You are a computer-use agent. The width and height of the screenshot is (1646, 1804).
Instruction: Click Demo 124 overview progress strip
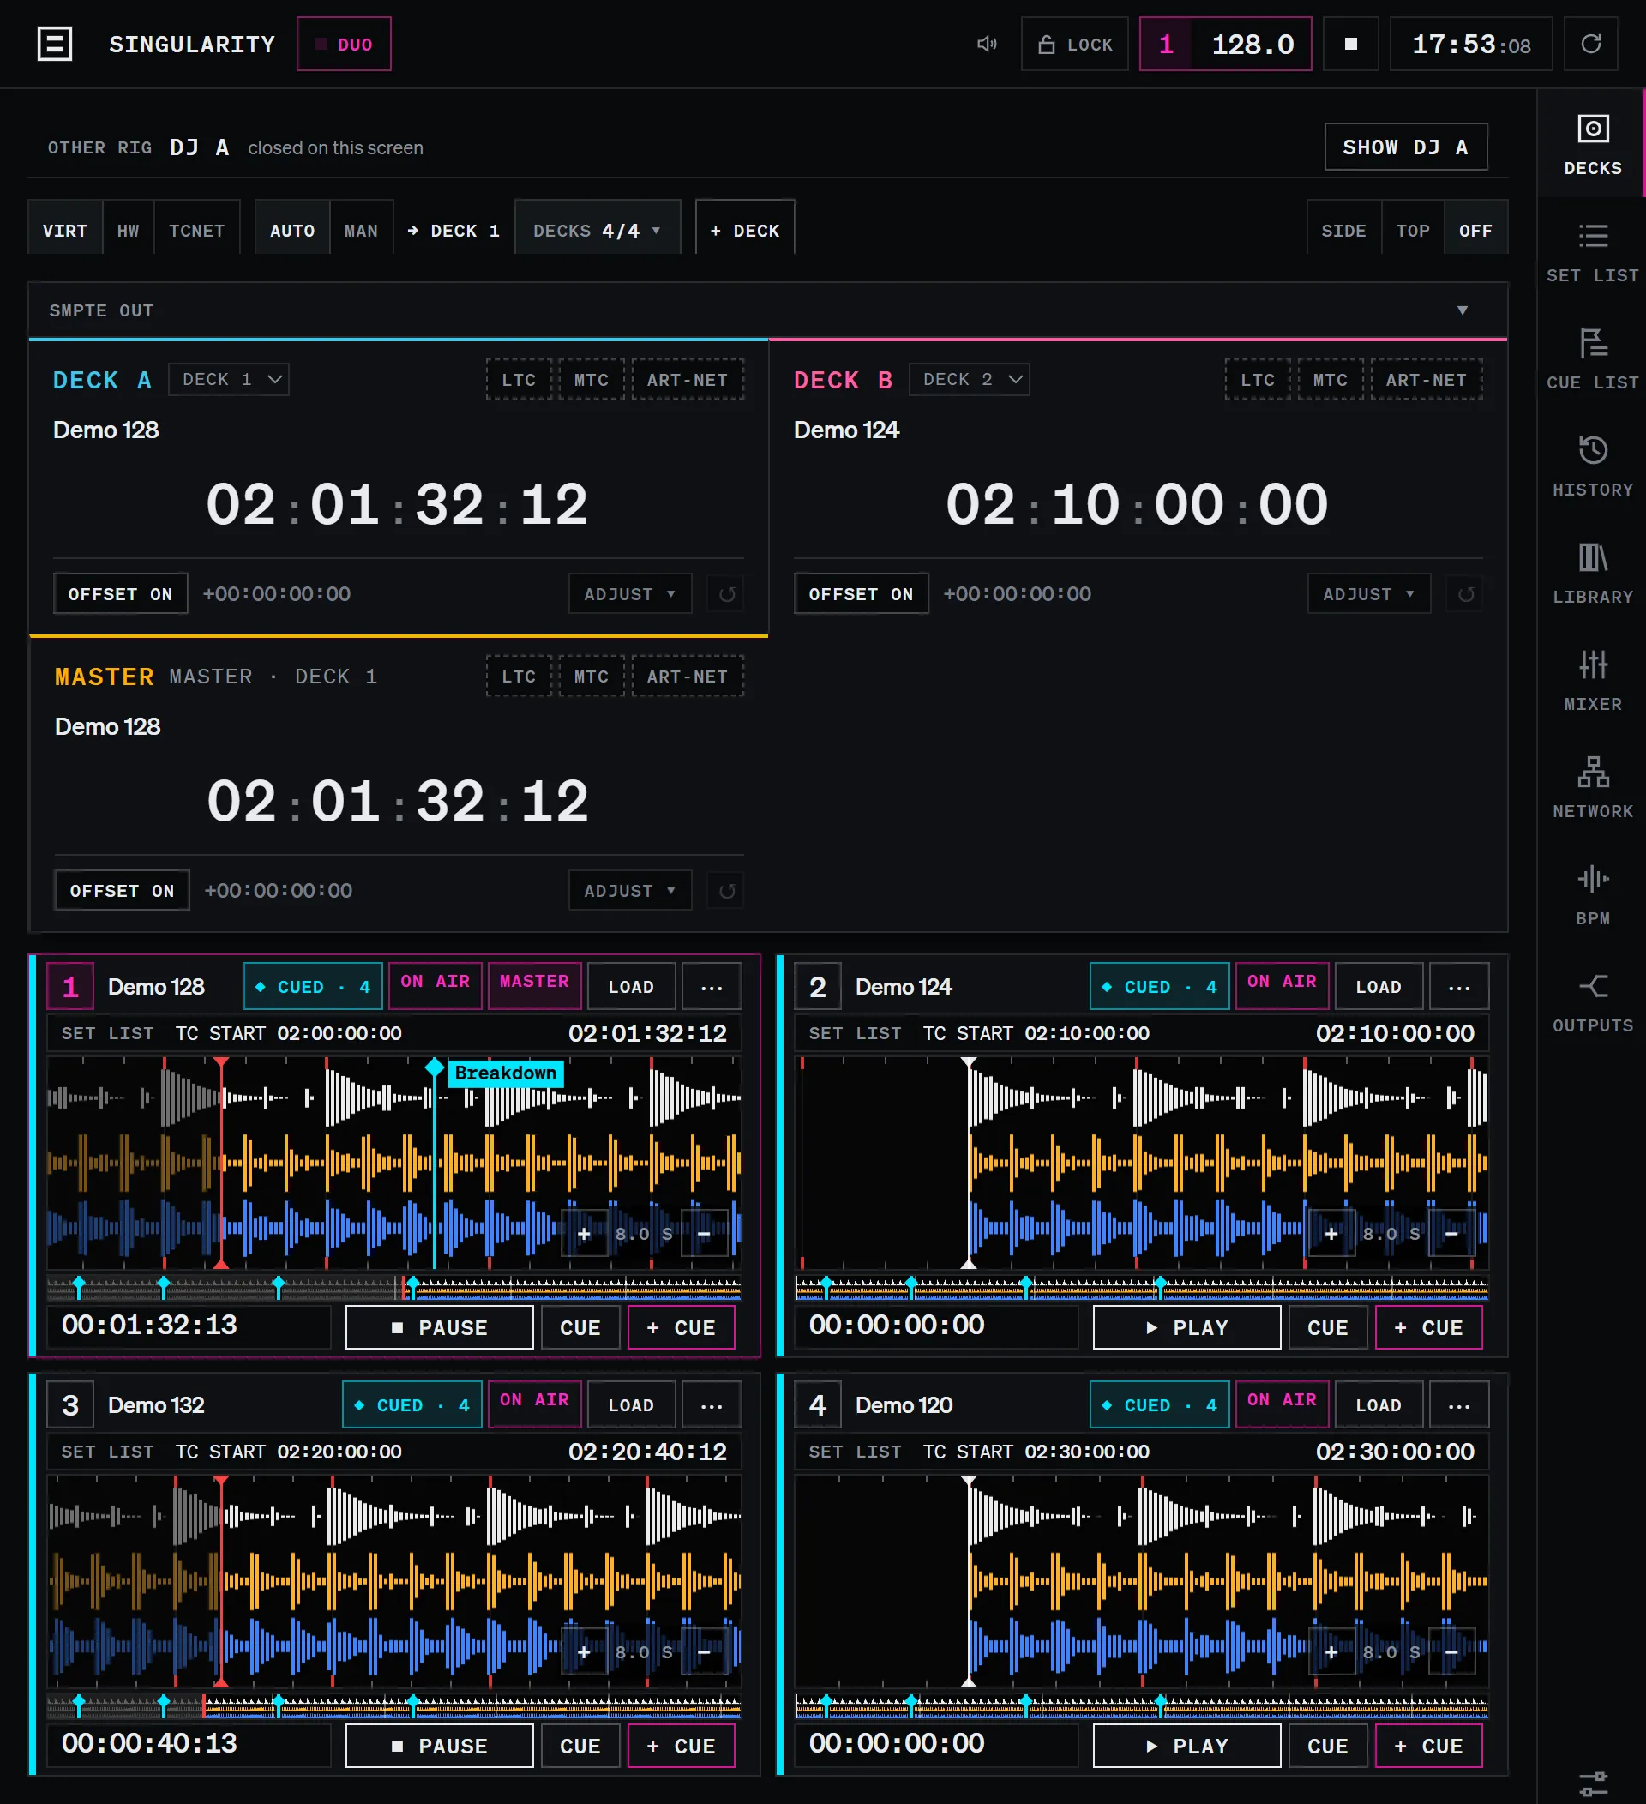click(1141, 1288)
